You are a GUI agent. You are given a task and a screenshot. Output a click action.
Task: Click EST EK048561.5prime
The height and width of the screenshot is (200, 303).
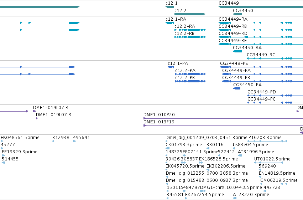[20, 138]
